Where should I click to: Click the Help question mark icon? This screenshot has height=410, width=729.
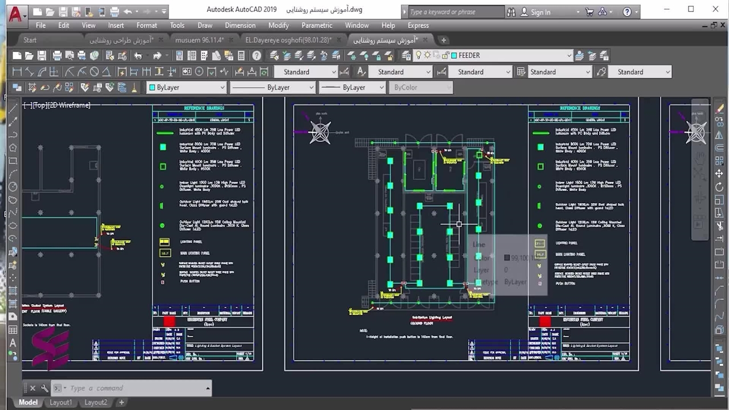click(257, 55)
